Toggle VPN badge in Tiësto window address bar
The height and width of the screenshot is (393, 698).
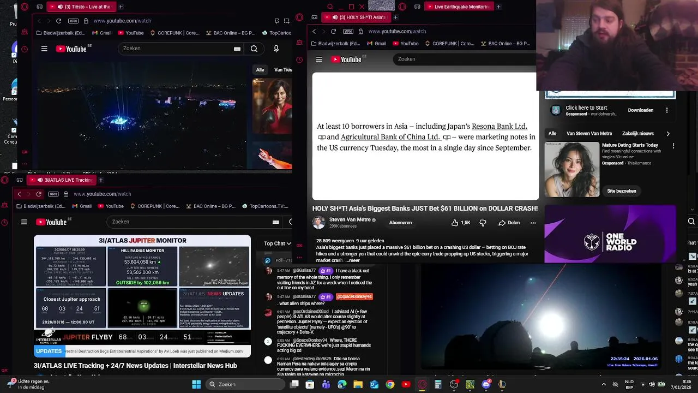pyautogui.click(x=73, y=21)
